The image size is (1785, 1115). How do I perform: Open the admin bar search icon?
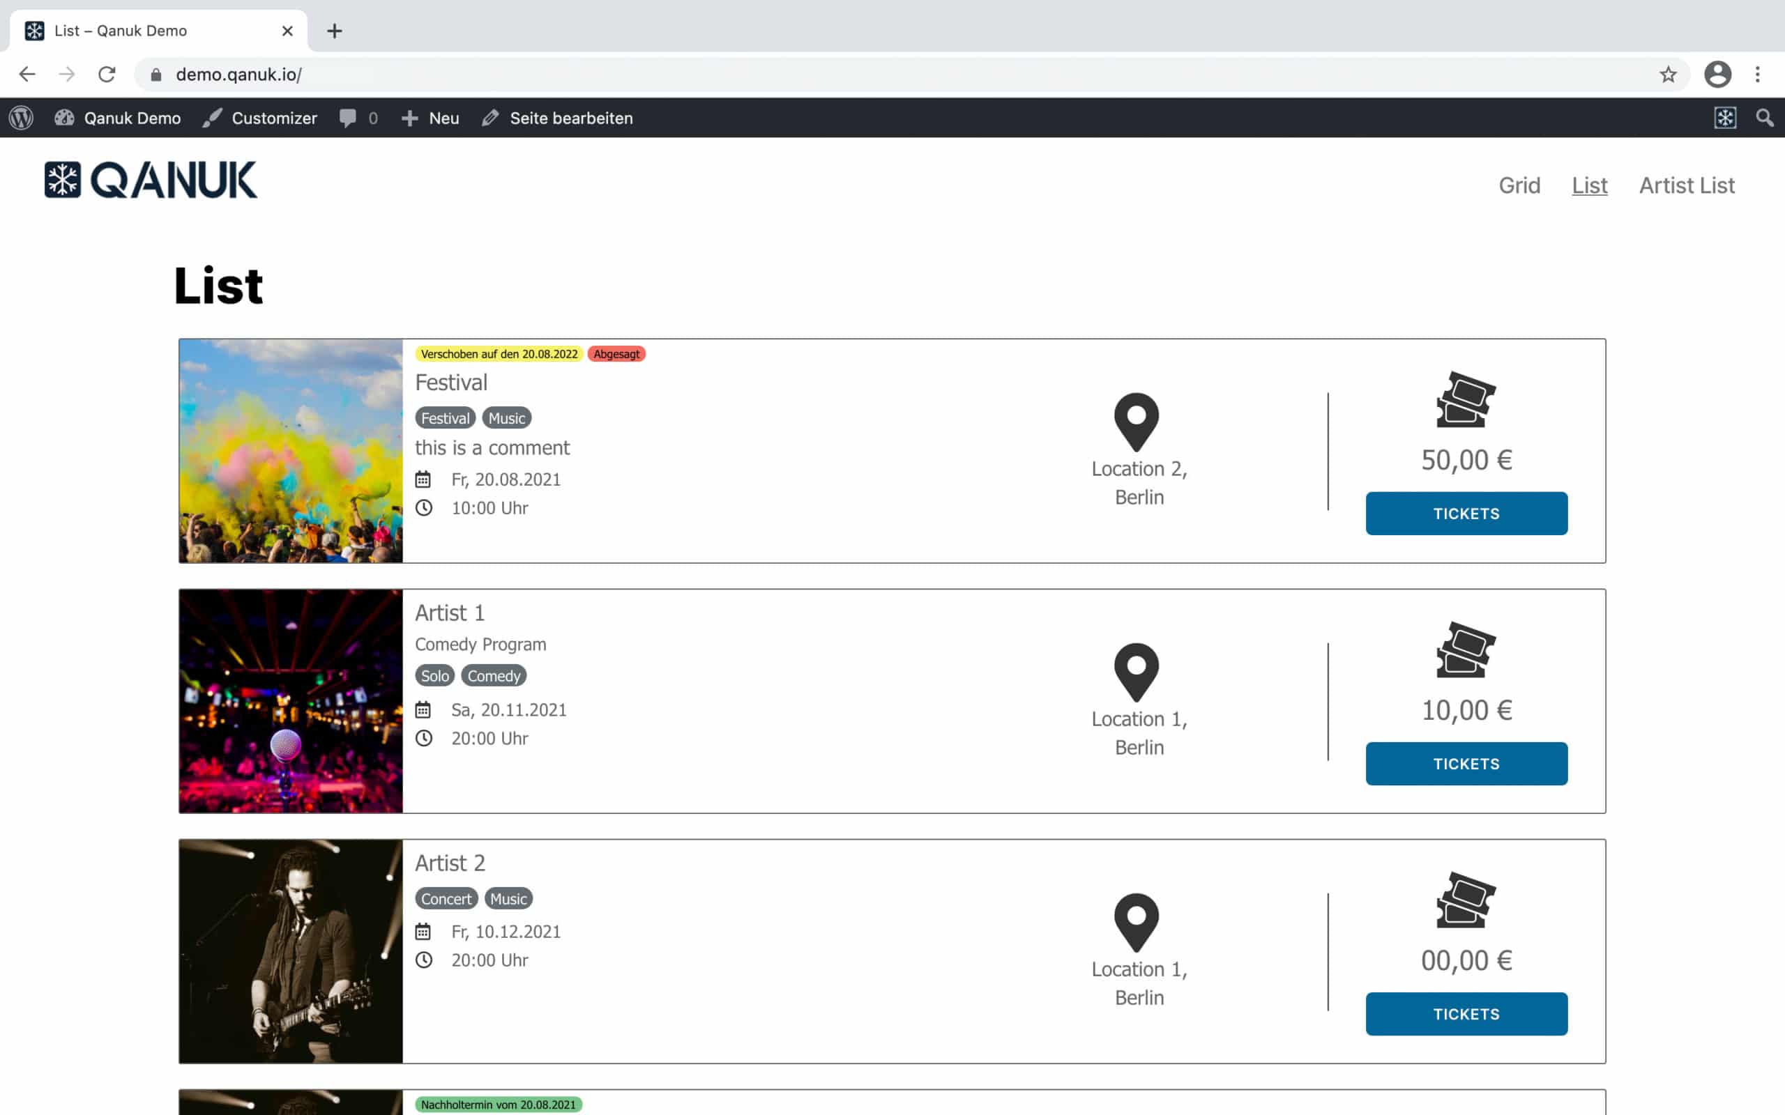coord(1764,118)
